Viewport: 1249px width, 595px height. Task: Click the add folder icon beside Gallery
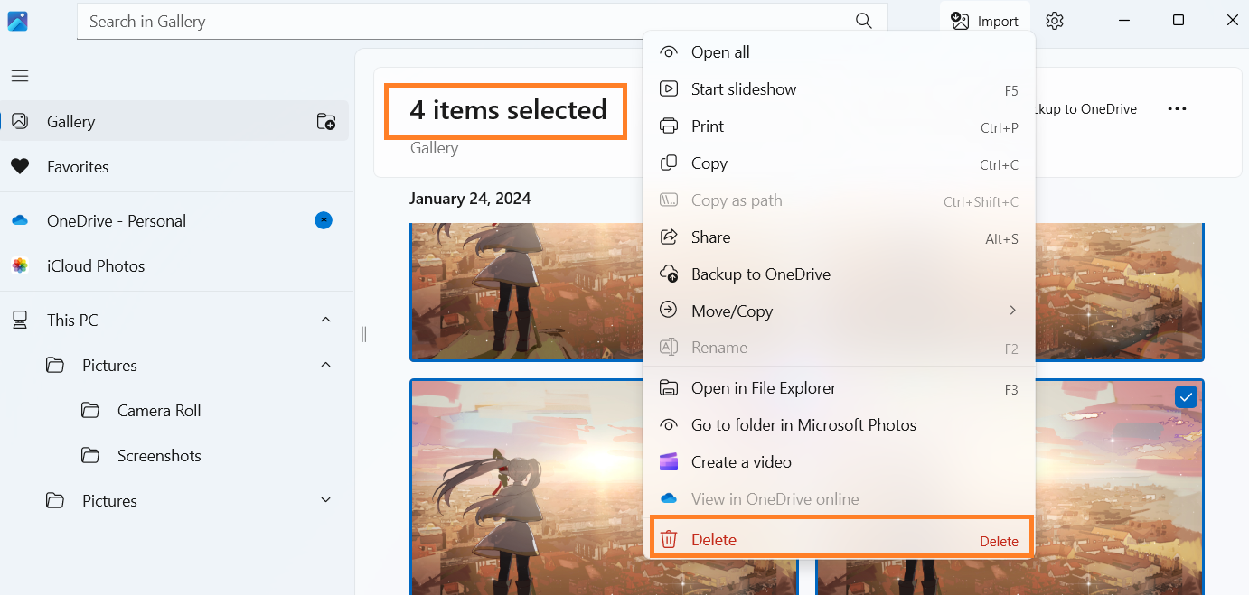point(325,121)
